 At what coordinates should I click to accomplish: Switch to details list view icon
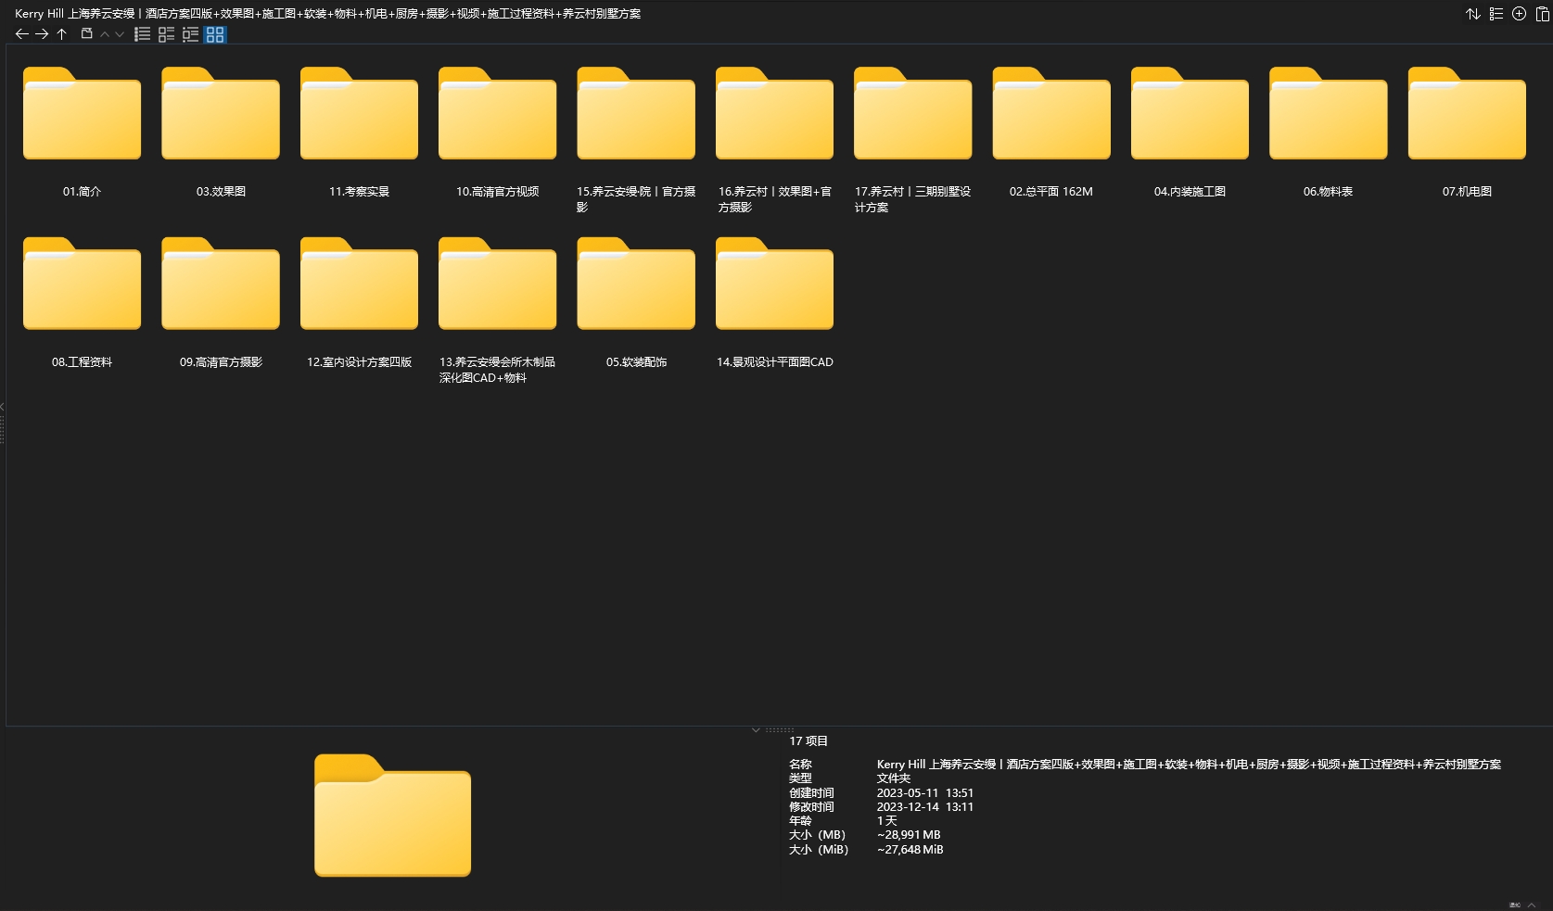pos(166,34)
